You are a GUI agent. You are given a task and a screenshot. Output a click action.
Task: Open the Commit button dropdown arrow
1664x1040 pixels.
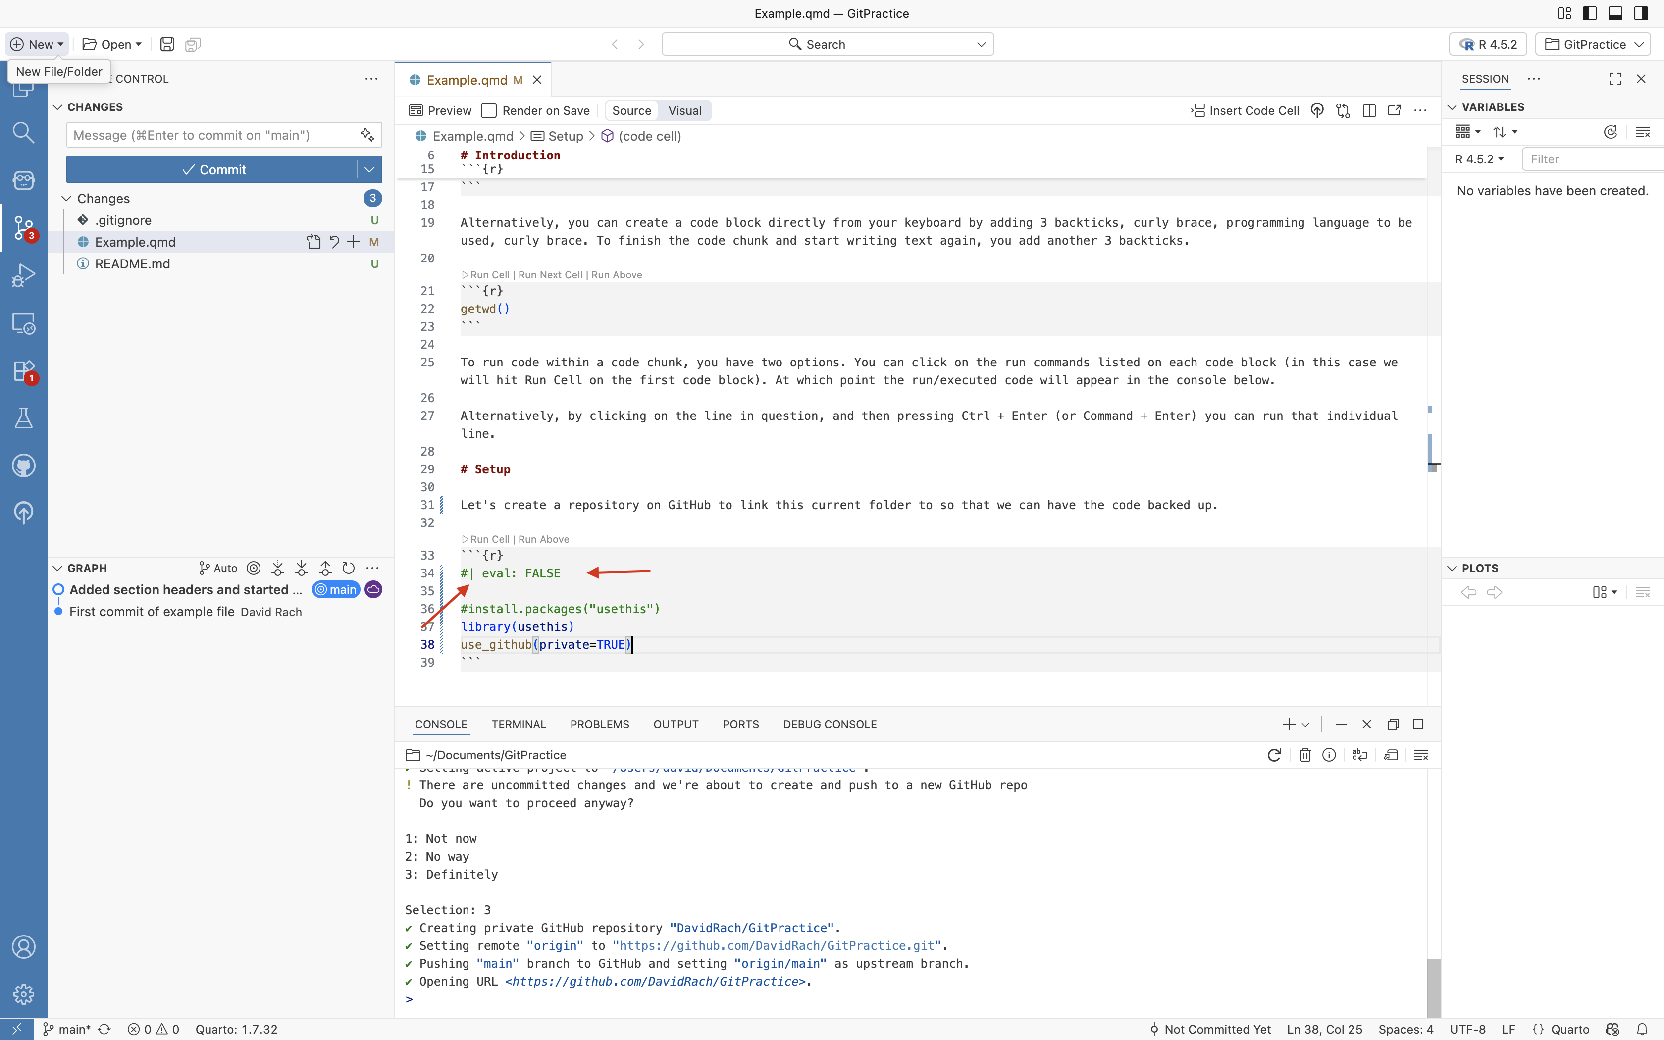click(x=369, y=170)
